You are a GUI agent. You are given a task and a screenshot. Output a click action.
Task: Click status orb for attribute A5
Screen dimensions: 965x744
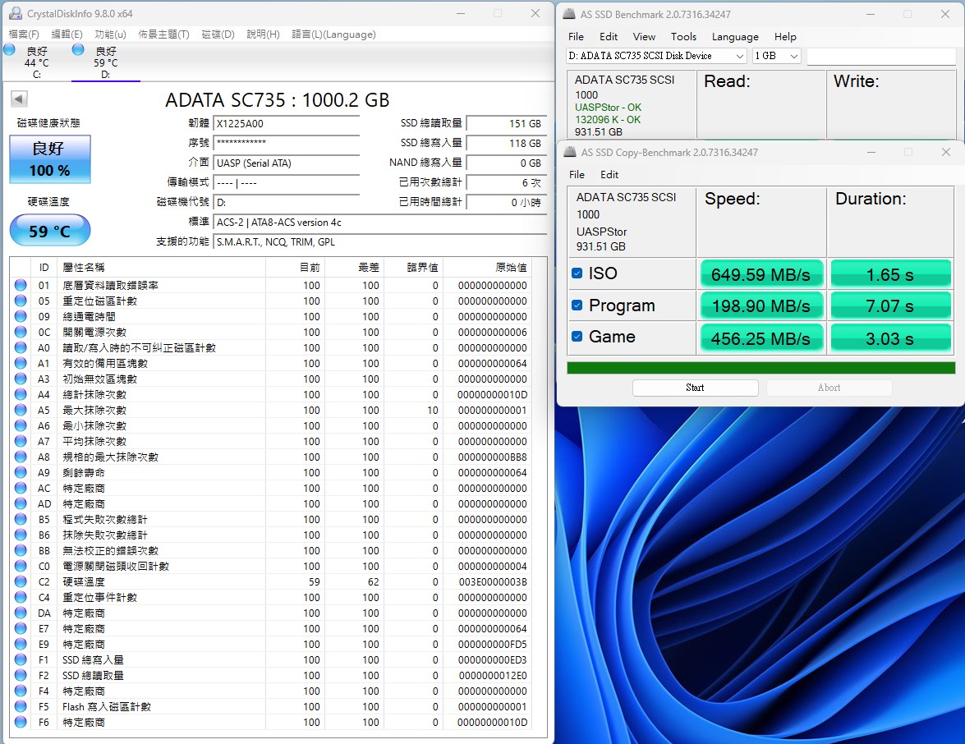pos(21,410)
